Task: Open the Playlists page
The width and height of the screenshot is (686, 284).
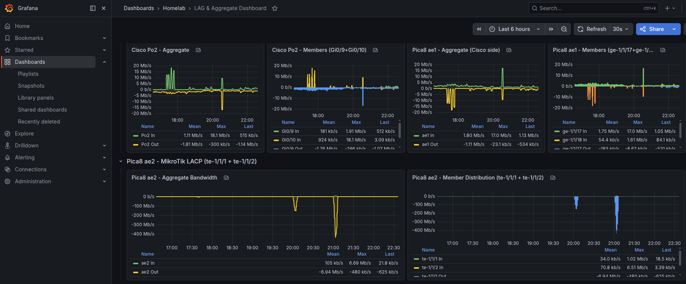Action: tap(28, 74)
